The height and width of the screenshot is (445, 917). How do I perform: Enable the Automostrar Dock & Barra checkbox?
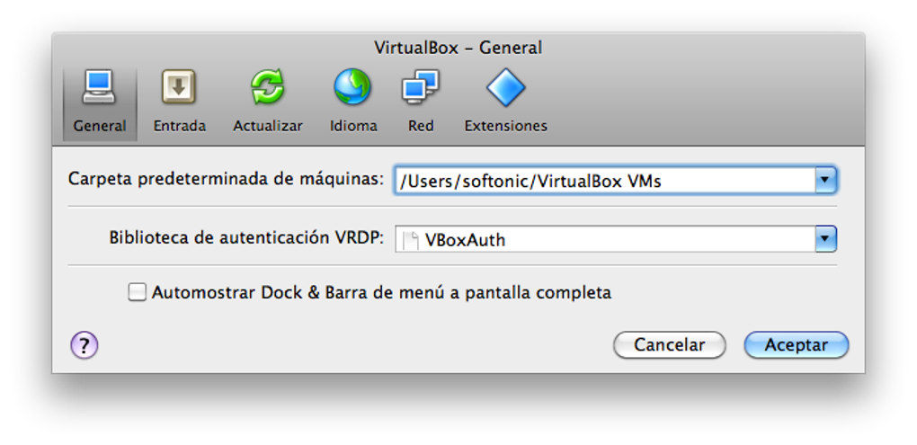(x=137, y=292)
